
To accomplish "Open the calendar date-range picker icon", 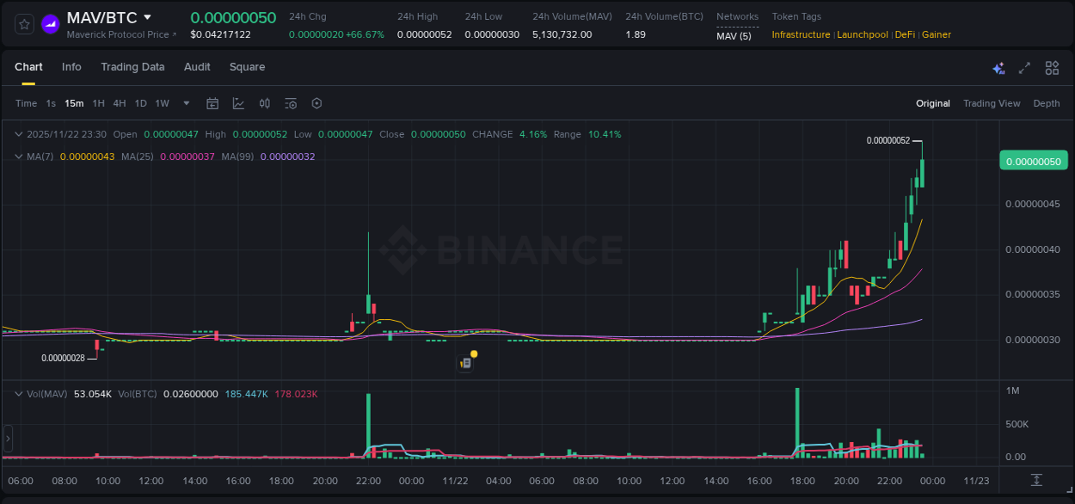I will [212, 103].
